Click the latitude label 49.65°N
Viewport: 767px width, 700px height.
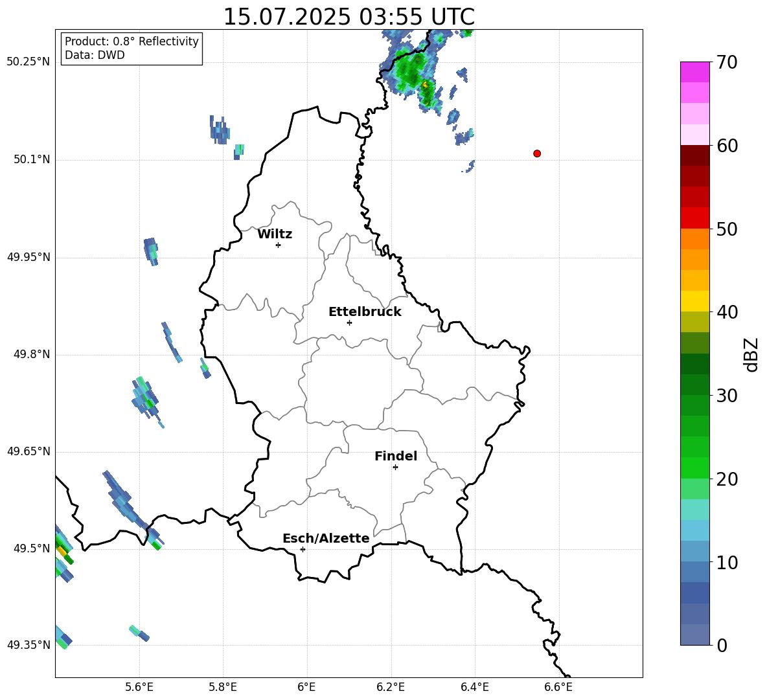coord(29,451)
